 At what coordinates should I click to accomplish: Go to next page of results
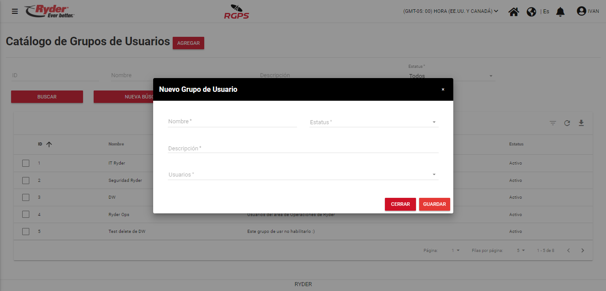point(583,251)
